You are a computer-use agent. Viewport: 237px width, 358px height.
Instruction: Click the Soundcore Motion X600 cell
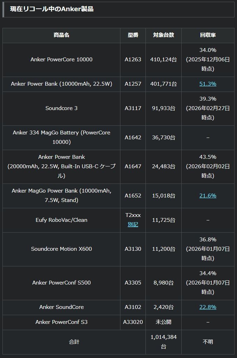click(62, 249)
